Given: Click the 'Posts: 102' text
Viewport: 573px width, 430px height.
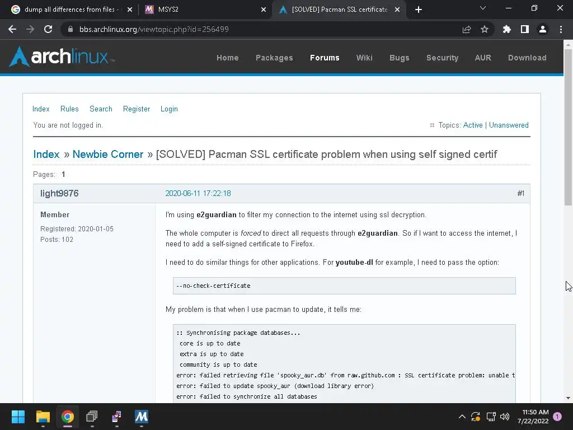Looking at the screenshot, I should point(57,240).
